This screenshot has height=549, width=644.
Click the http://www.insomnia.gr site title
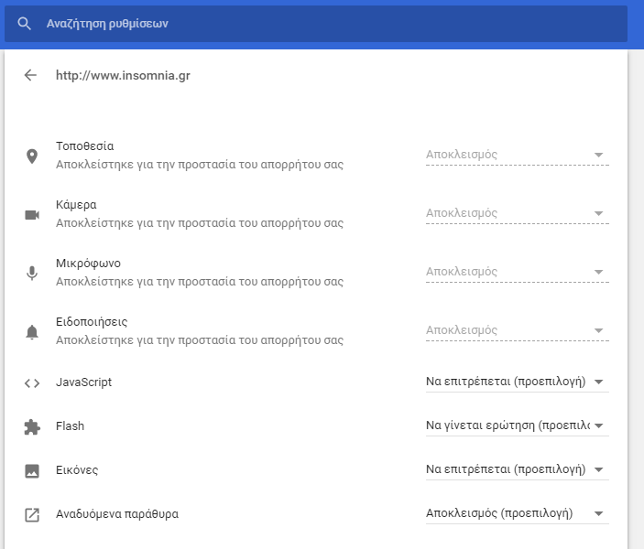[x=123, y=76]
